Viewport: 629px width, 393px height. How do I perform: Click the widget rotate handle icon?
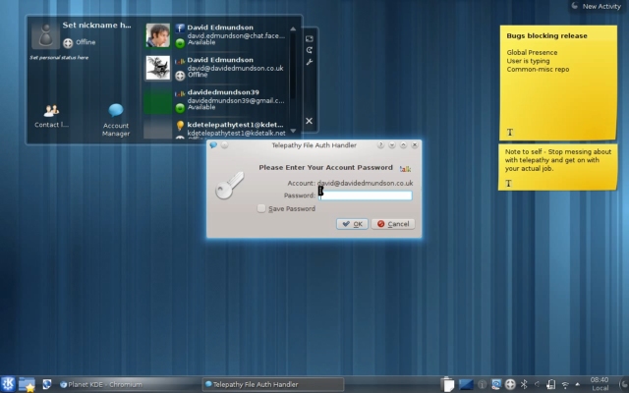[x=310, y=50]
